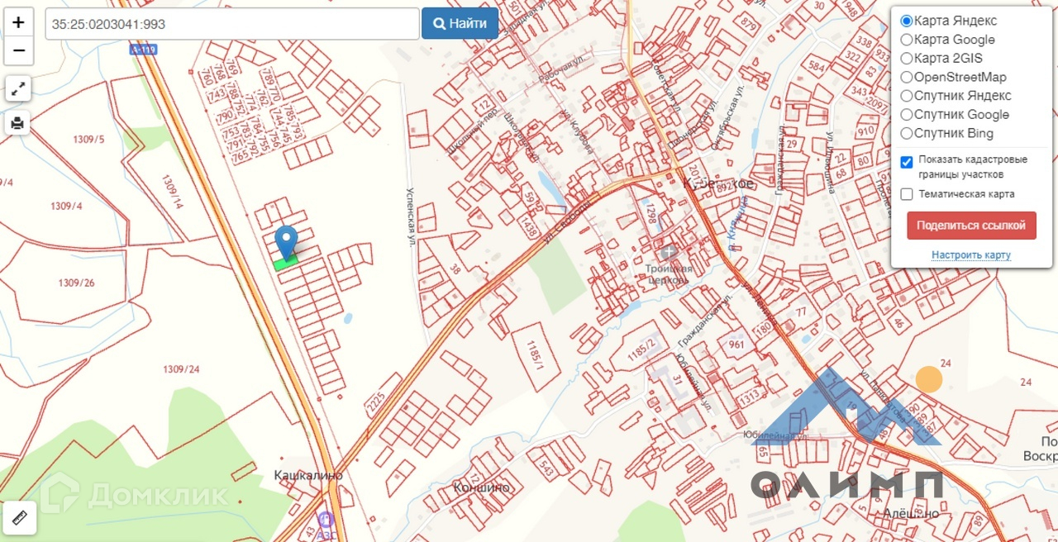Screen dimensions: 1058x542
Task: Zoom out with the minus button
Action: point(19,50)
